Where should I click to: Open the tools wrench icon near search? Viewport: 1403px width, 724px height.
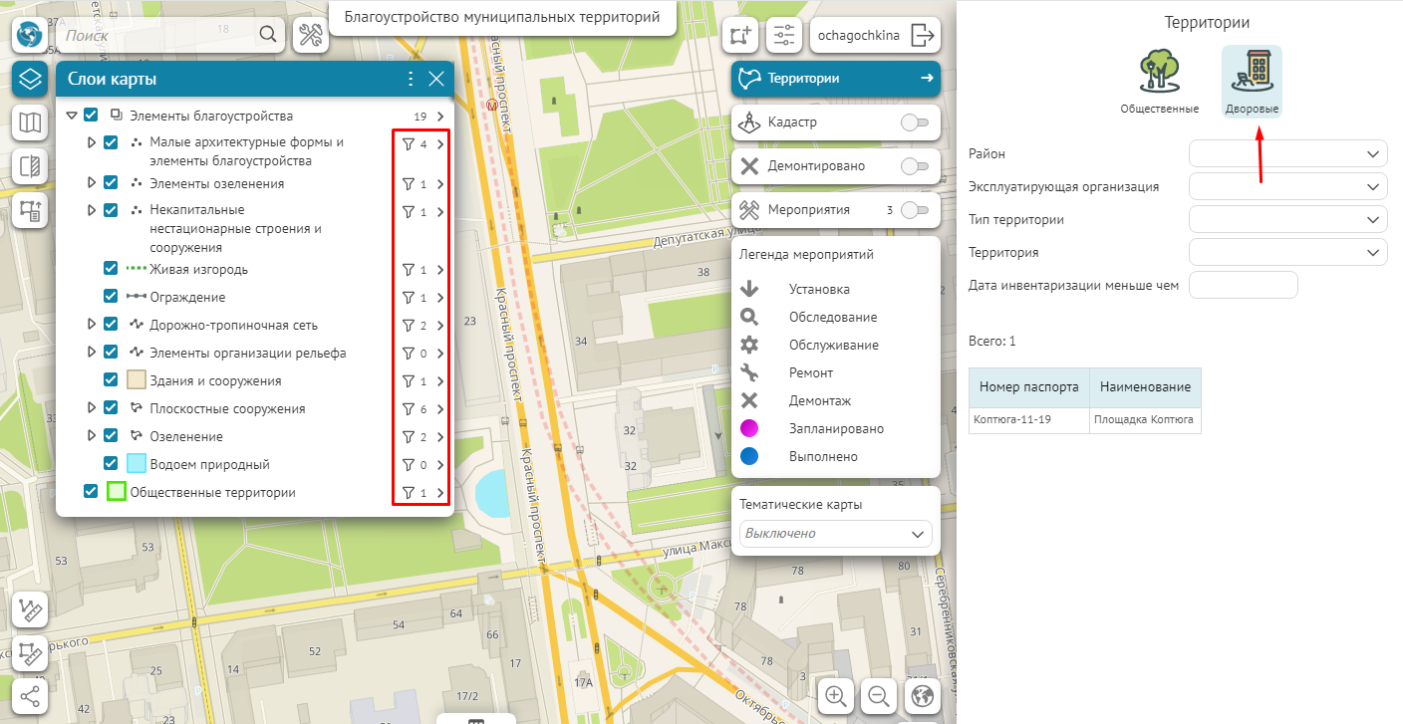coord(312,35)
